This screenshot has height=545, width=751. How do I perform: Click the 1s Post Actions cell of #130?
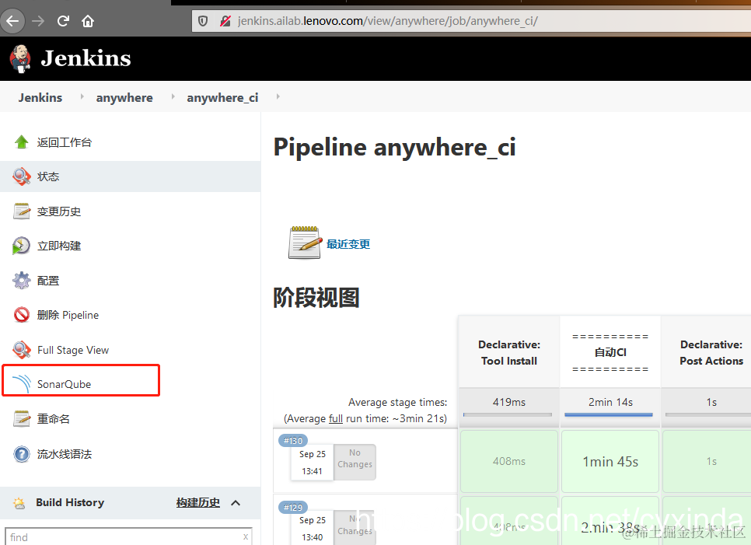coord(707,461)
